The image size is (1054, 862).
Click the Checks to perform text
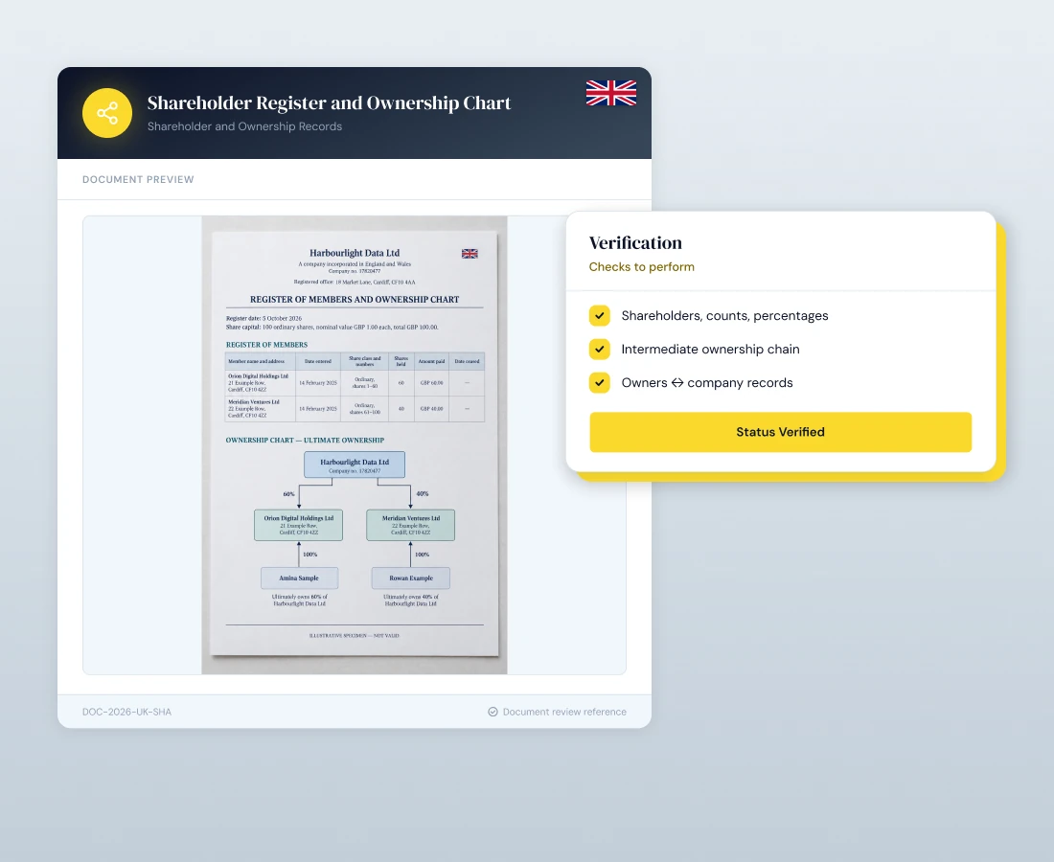[641, 266]
